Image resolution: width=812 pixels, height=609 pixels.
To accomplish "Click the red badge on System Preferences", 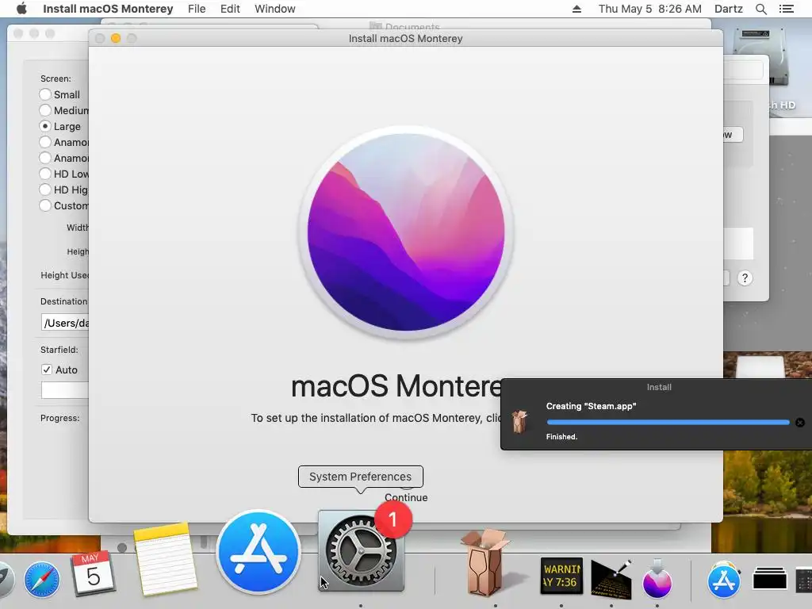I will (x=393, y=519).
